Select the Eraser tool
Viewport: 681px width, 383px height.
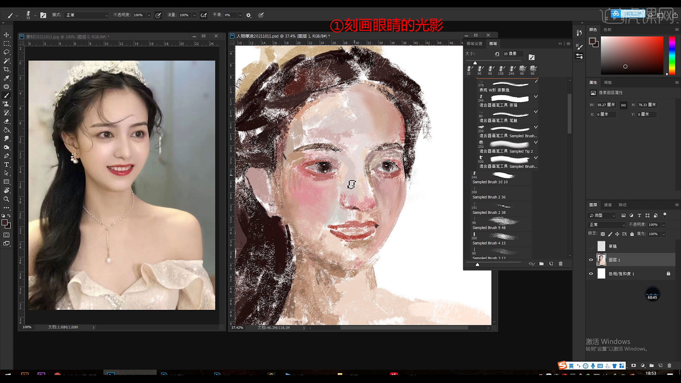tap(6, 121)
